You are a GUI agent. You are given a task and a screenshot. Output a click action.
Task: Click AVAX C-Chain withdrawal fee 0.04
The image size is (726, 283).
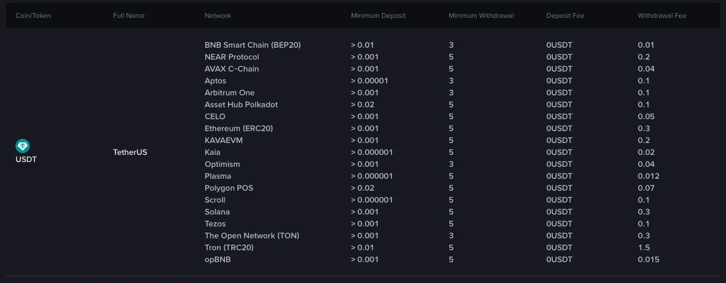[x=646, y=69]
